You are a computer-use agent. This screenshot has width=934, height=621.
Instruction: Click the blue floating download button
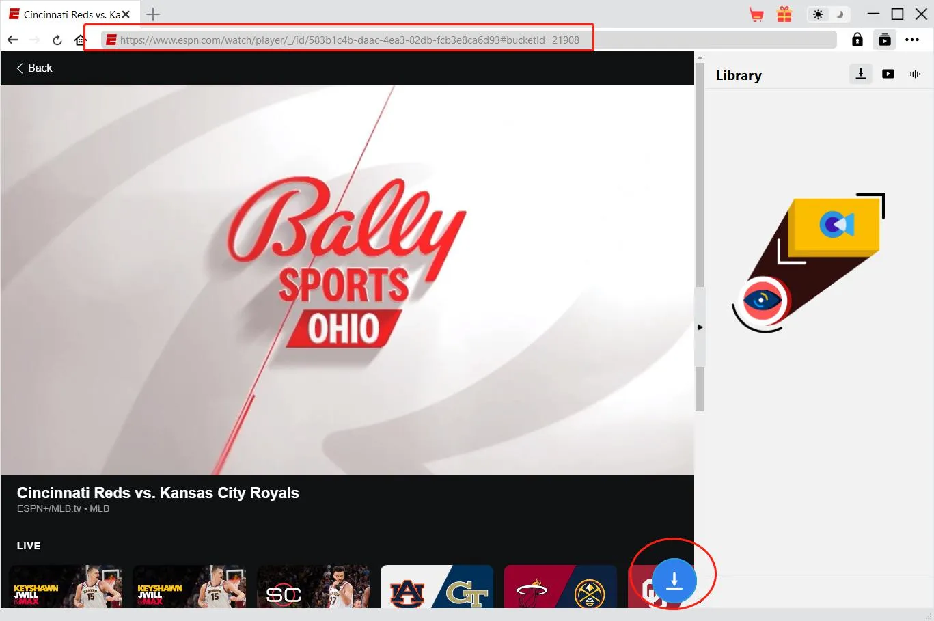click(674, 581)
